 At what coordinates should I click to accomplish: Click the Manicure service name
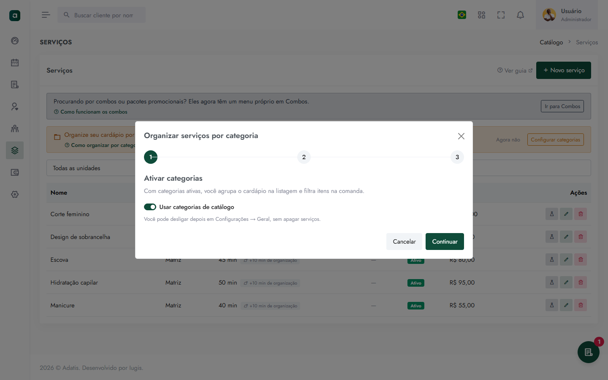(62, 305)
